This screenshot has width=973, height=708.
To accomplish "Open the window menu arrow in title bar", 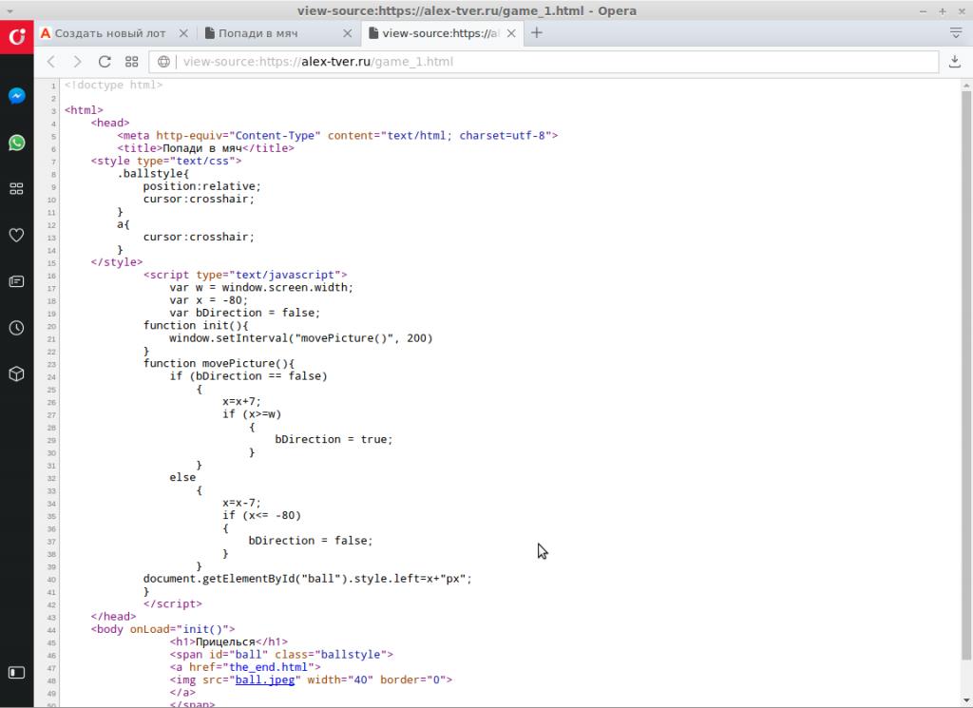I will tap(10, 10).
